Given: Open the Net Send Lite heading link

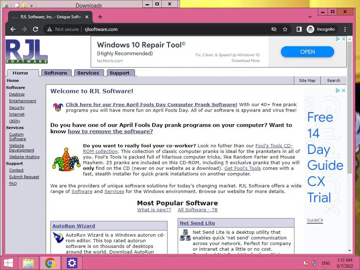Looking at the screenshot, I should [197, 223].
